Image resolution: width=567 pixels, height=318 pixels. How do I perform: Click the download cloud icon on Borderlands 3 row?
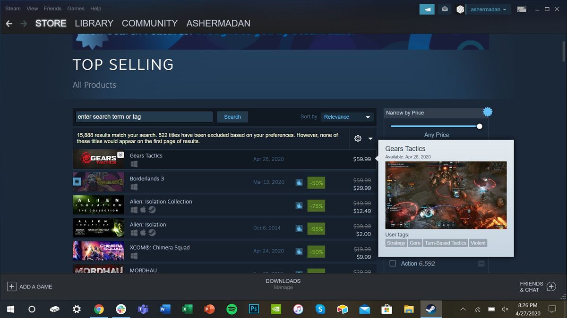point(299,183)
